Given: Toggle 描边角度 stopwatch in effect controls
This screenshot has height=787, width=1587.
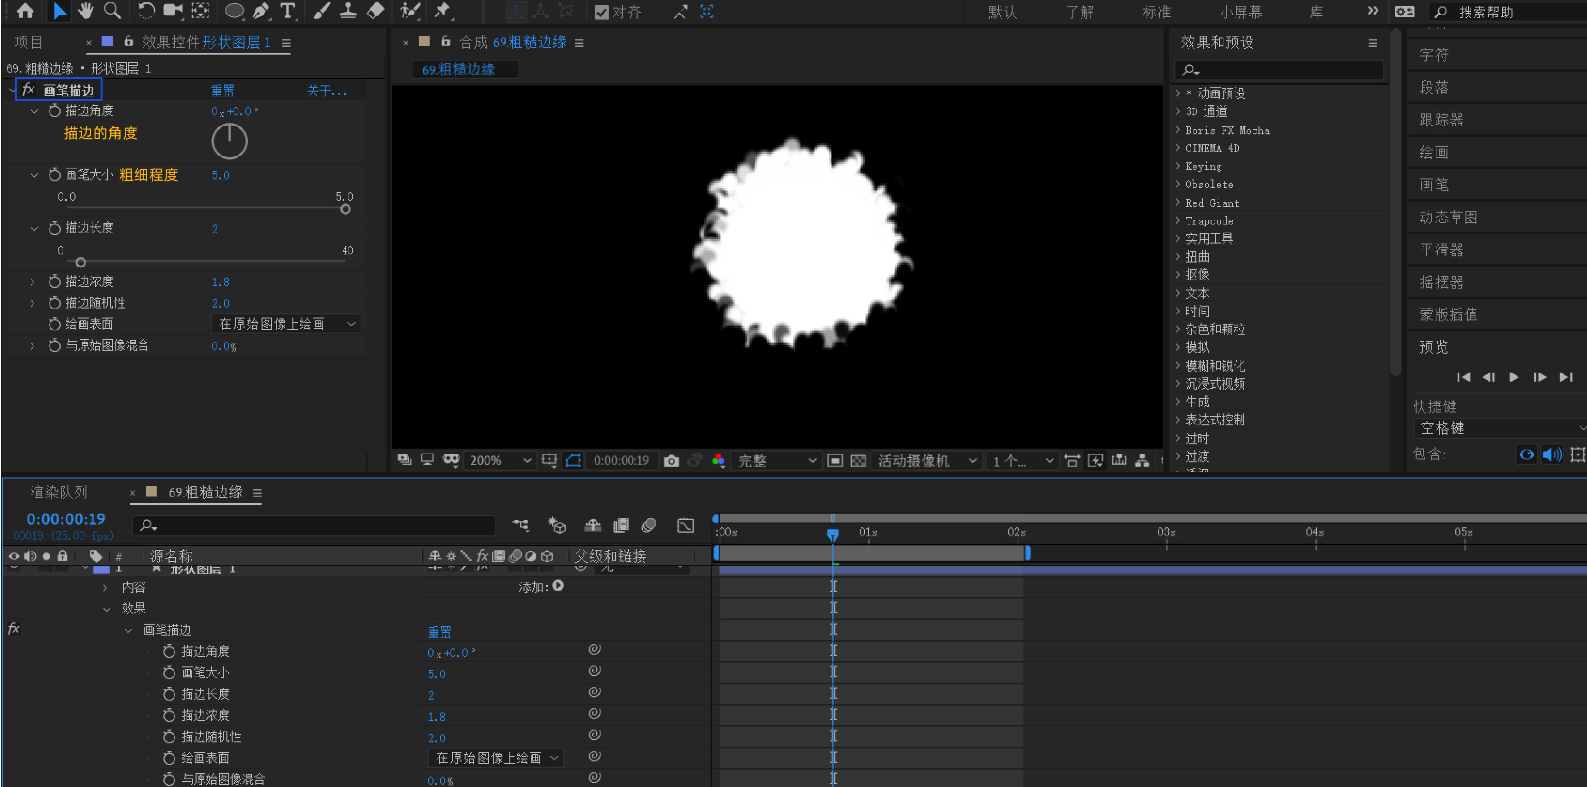Looking at the screenshot, I should tap(55, 110).
